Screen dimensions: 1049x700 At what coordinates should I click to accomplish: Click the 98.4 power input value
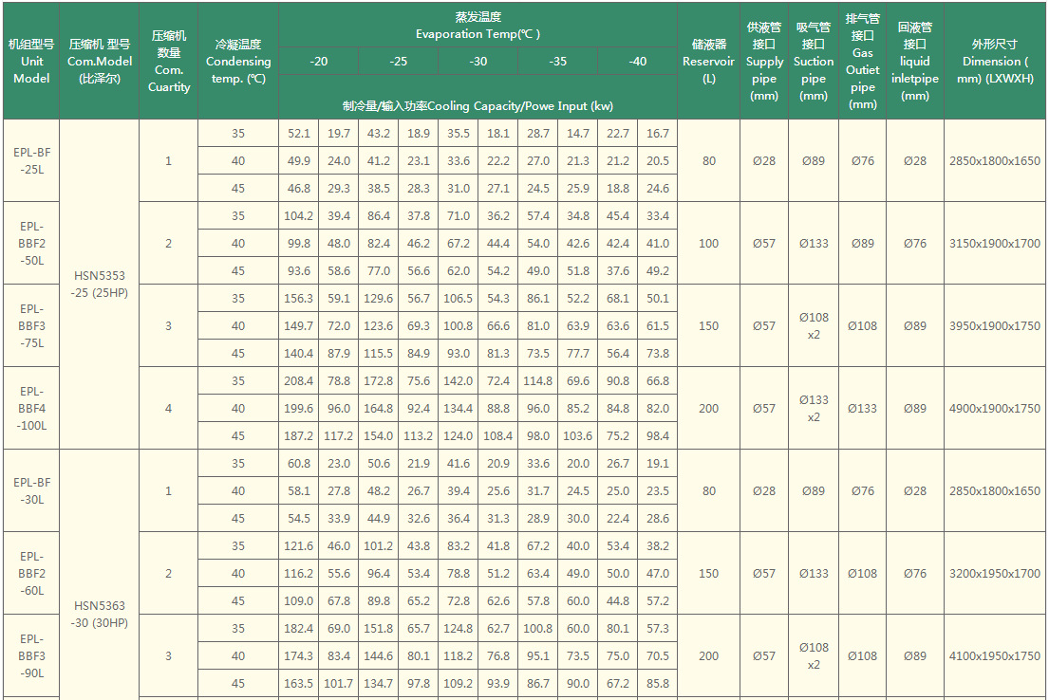658,436
